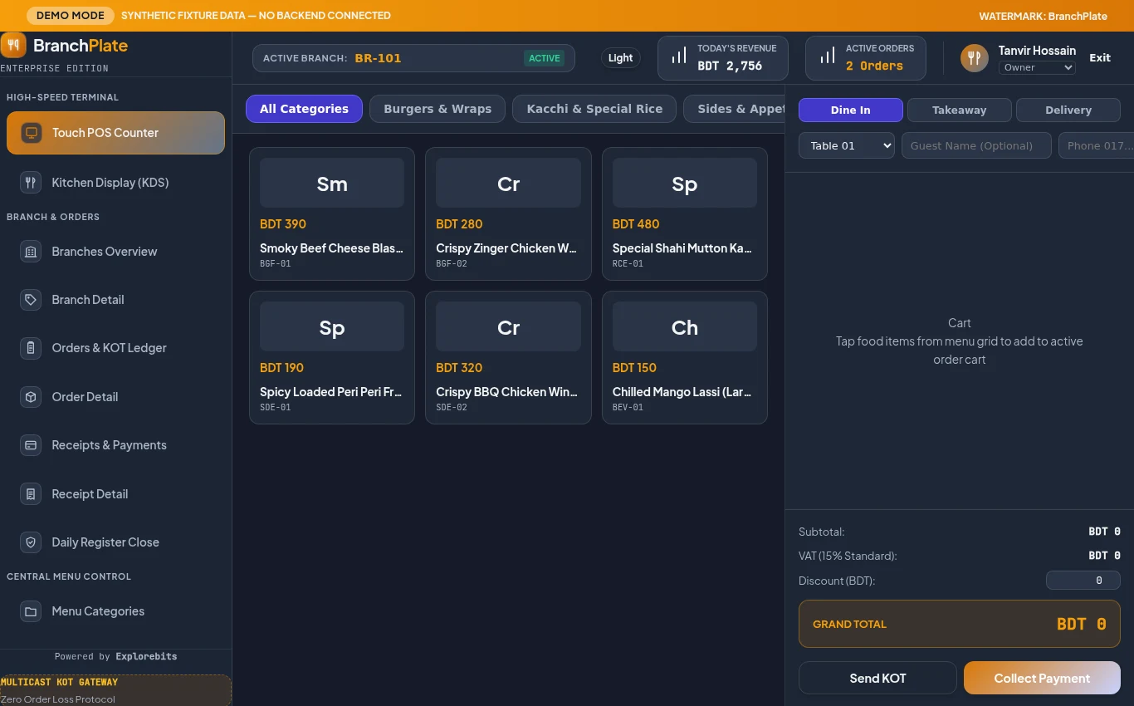Select Takeaway order type
This screenshot has width=1134, height=706.
tap(959, 110)
